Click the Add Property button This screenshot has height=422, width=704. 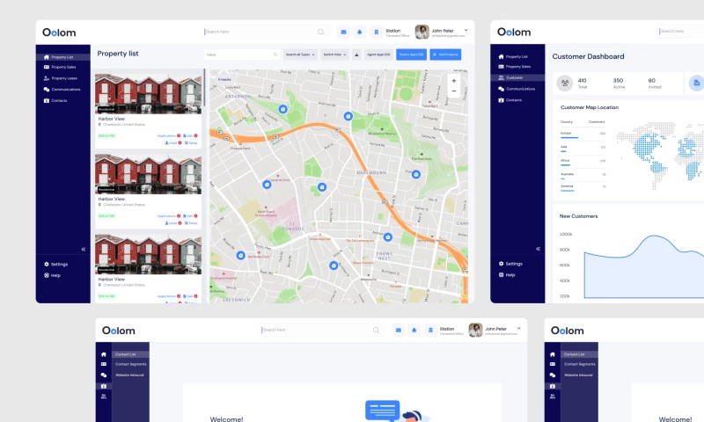tap(447, 55)
